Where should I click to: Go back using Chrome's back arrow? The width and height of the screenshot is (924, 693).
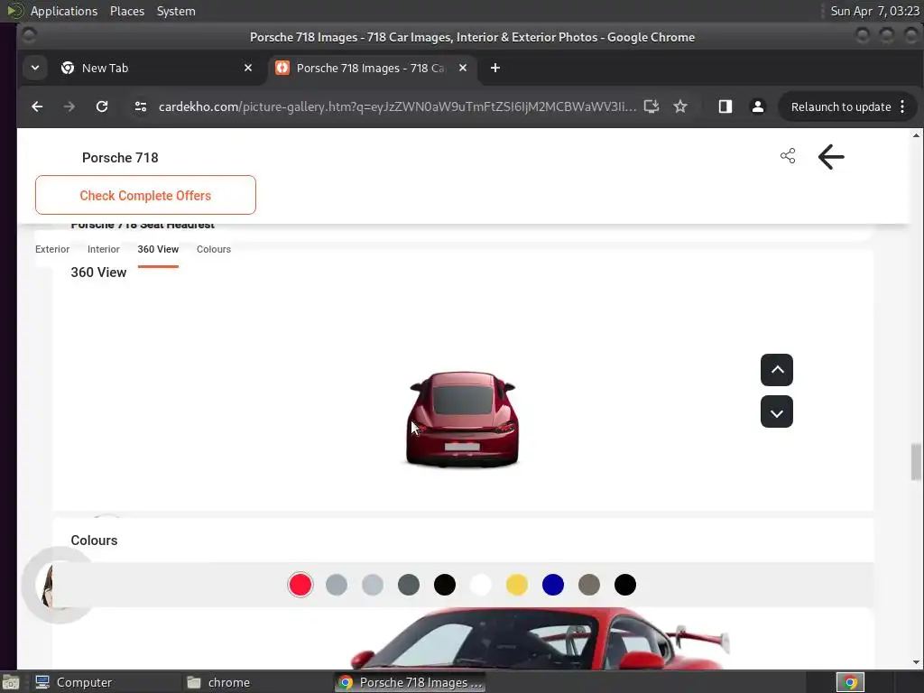pyautogui.click(x=37, y=106)
